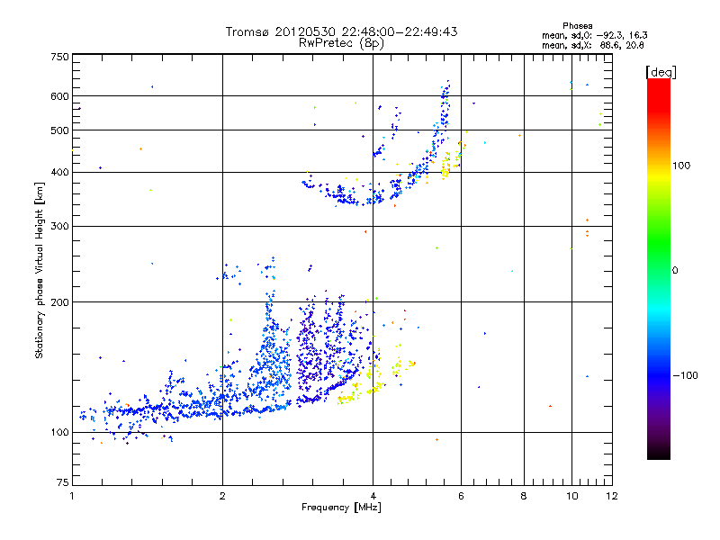Click the y-axis tick label '100'
The height and width of the screenshot is (540, 720).
pyautogui.click(x=59, y=433)
